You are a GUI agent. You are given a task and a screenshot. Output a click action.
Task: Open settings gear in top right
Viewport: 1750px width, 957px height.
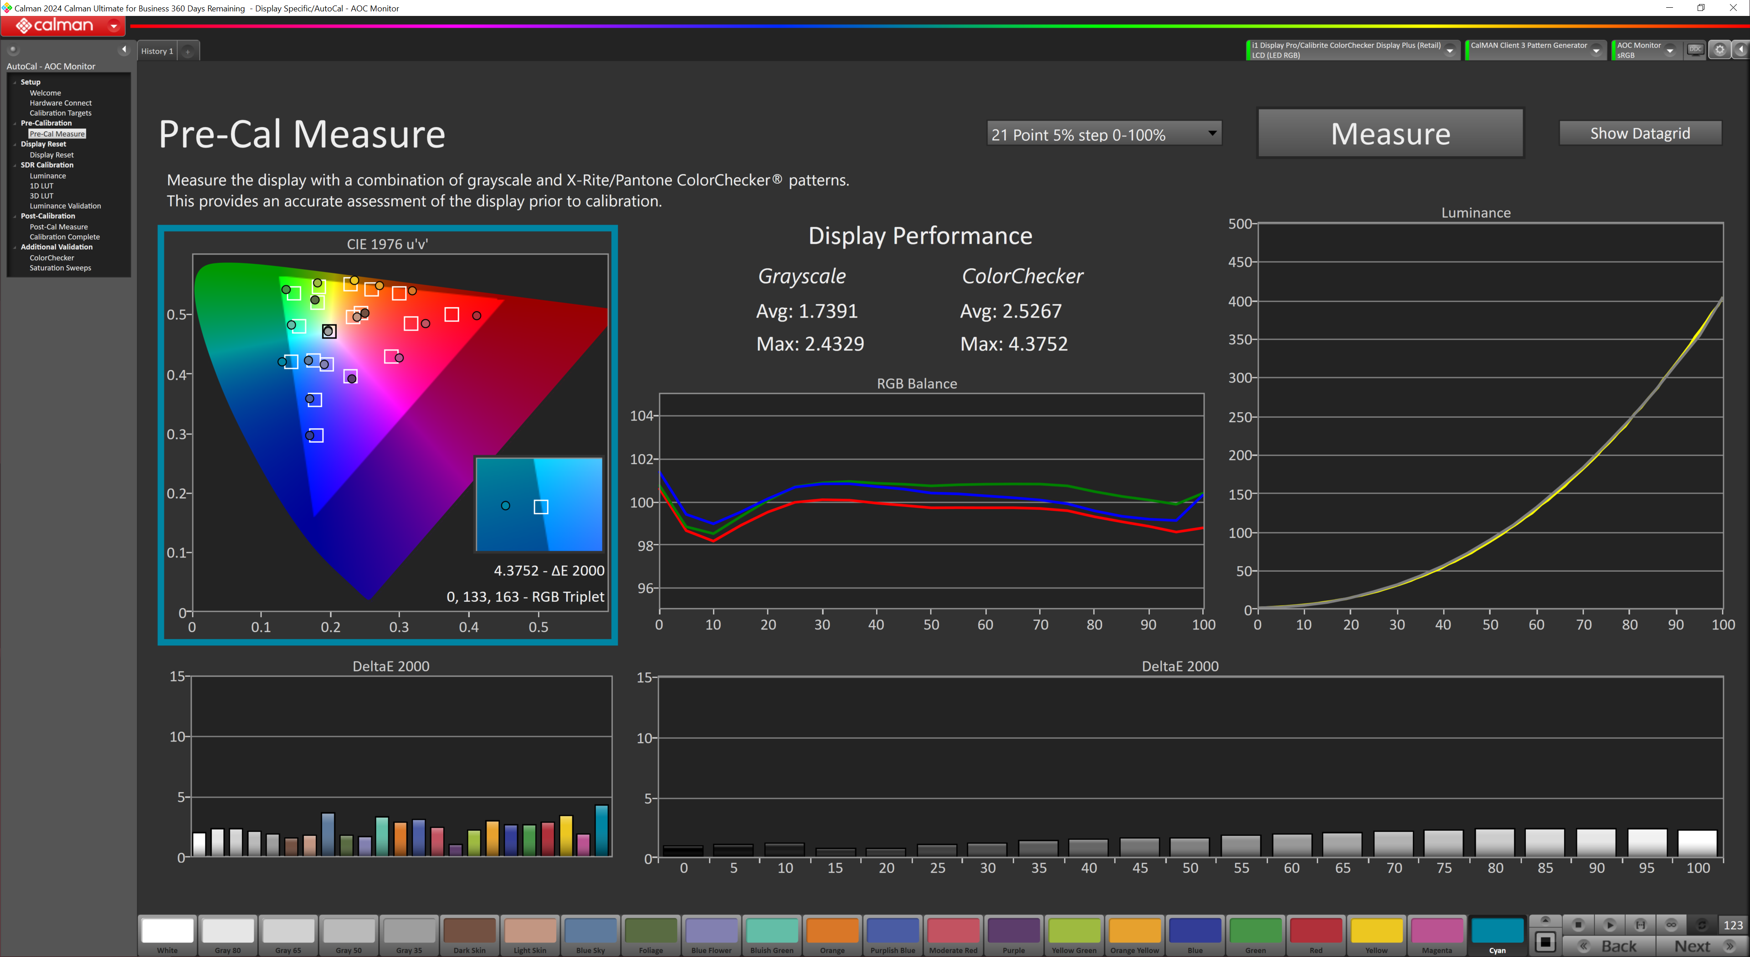[x=1719, y=50]
